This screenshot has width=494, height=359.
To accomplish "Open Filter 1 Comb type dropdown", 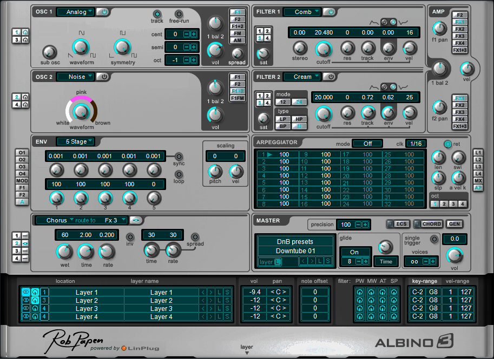I will pos(302,12).
